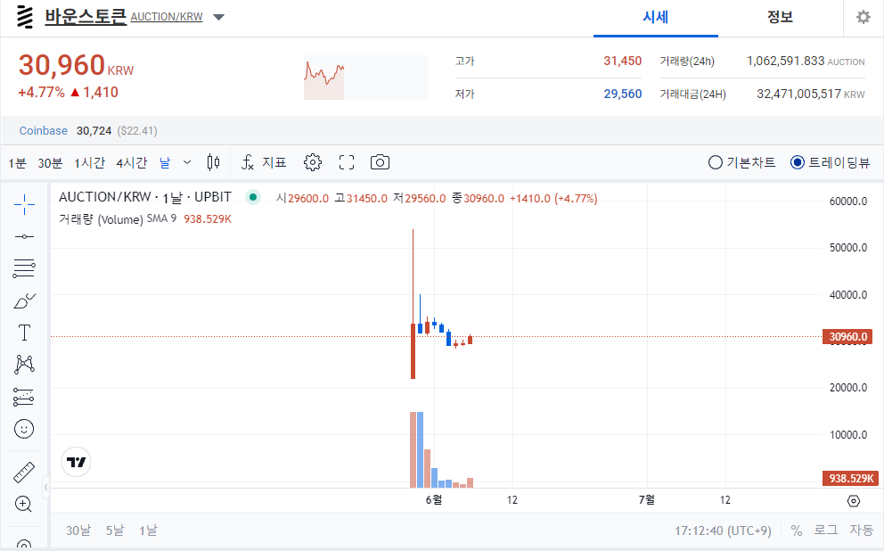Image resolution: width=884 pixels, height=551 pixels.
Task: Click the AUCTION/KRW pair link
Action: click(x=167, y=17)
